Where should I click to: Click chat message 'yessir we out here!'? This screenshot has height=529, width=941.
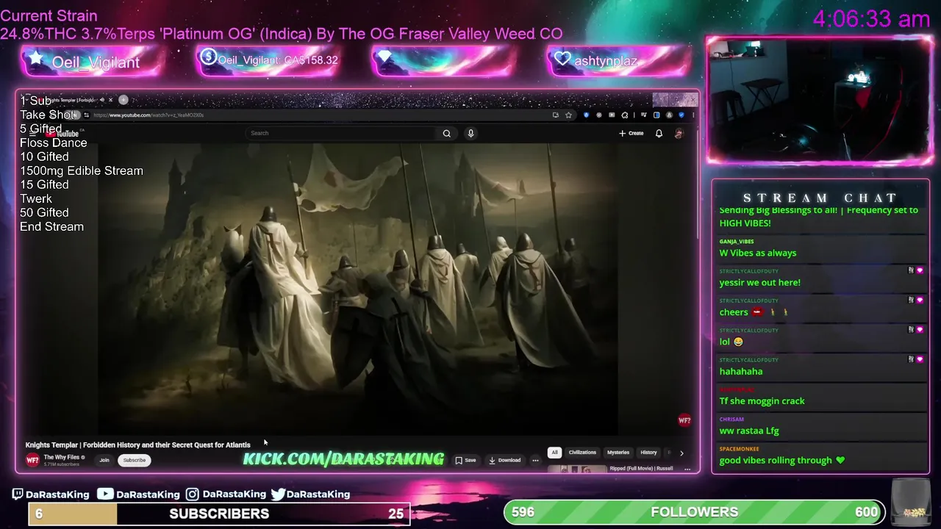pyautogui.click(x=760, y=282)
